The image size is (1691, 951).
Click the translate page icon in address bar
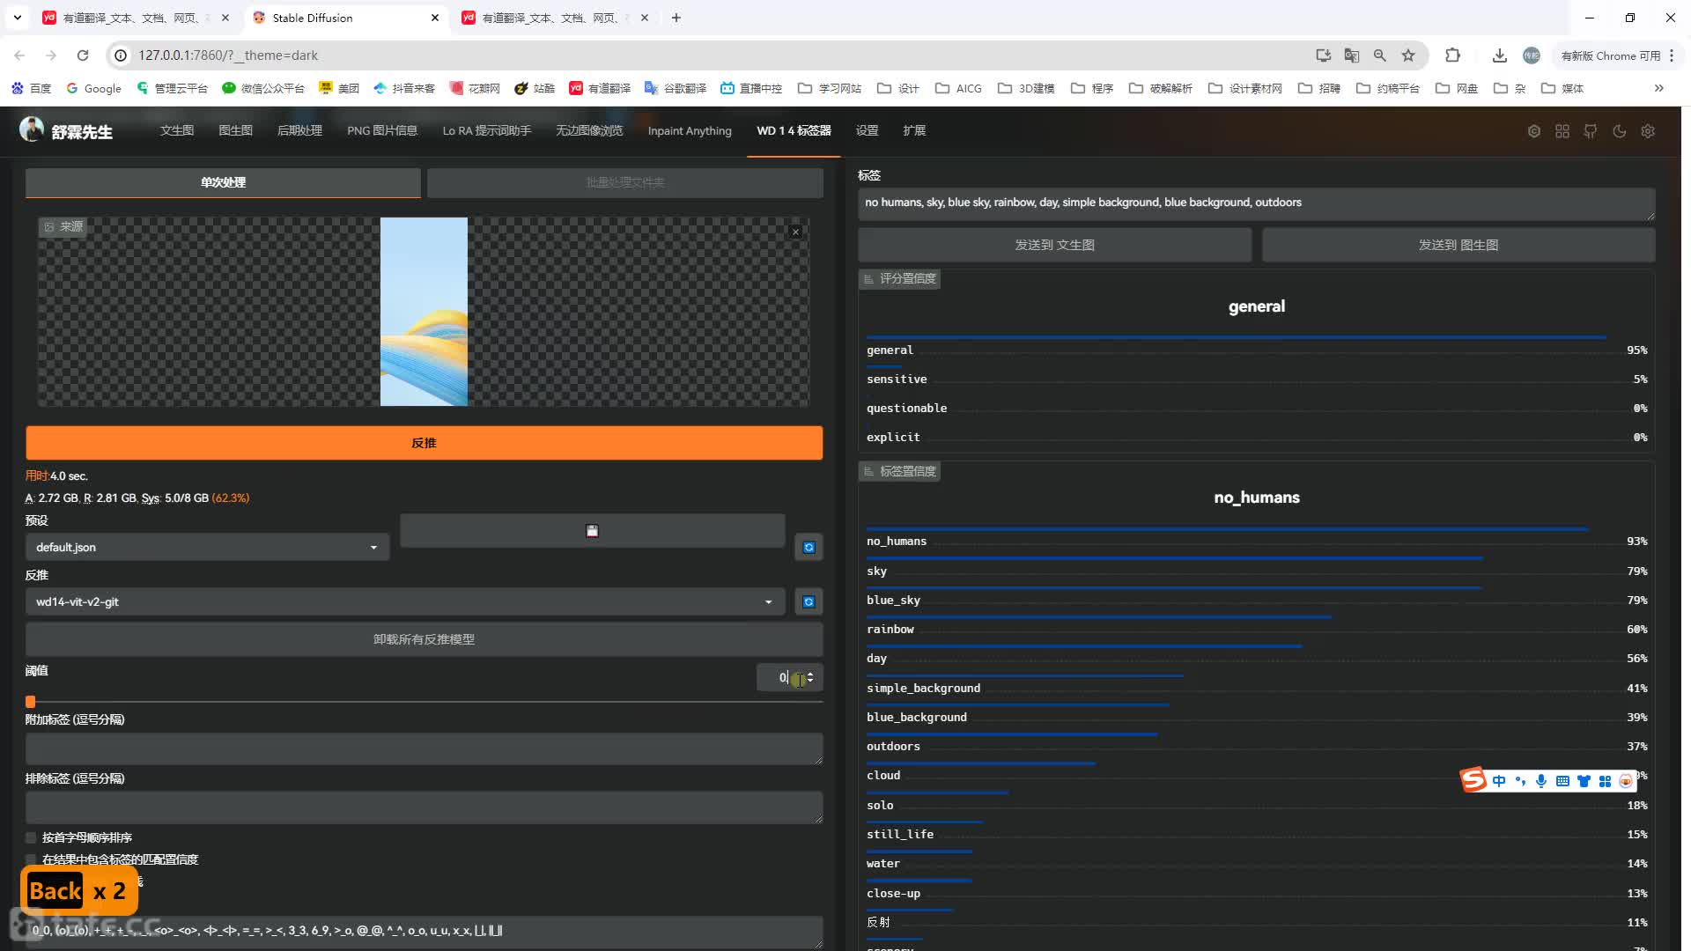[1352, 55]
